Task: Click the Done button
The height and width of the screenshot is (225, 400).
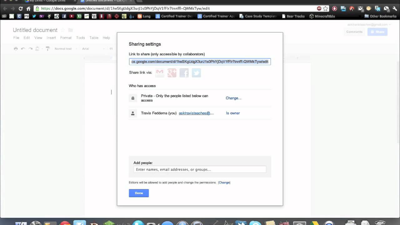Action: coord(139,193)
